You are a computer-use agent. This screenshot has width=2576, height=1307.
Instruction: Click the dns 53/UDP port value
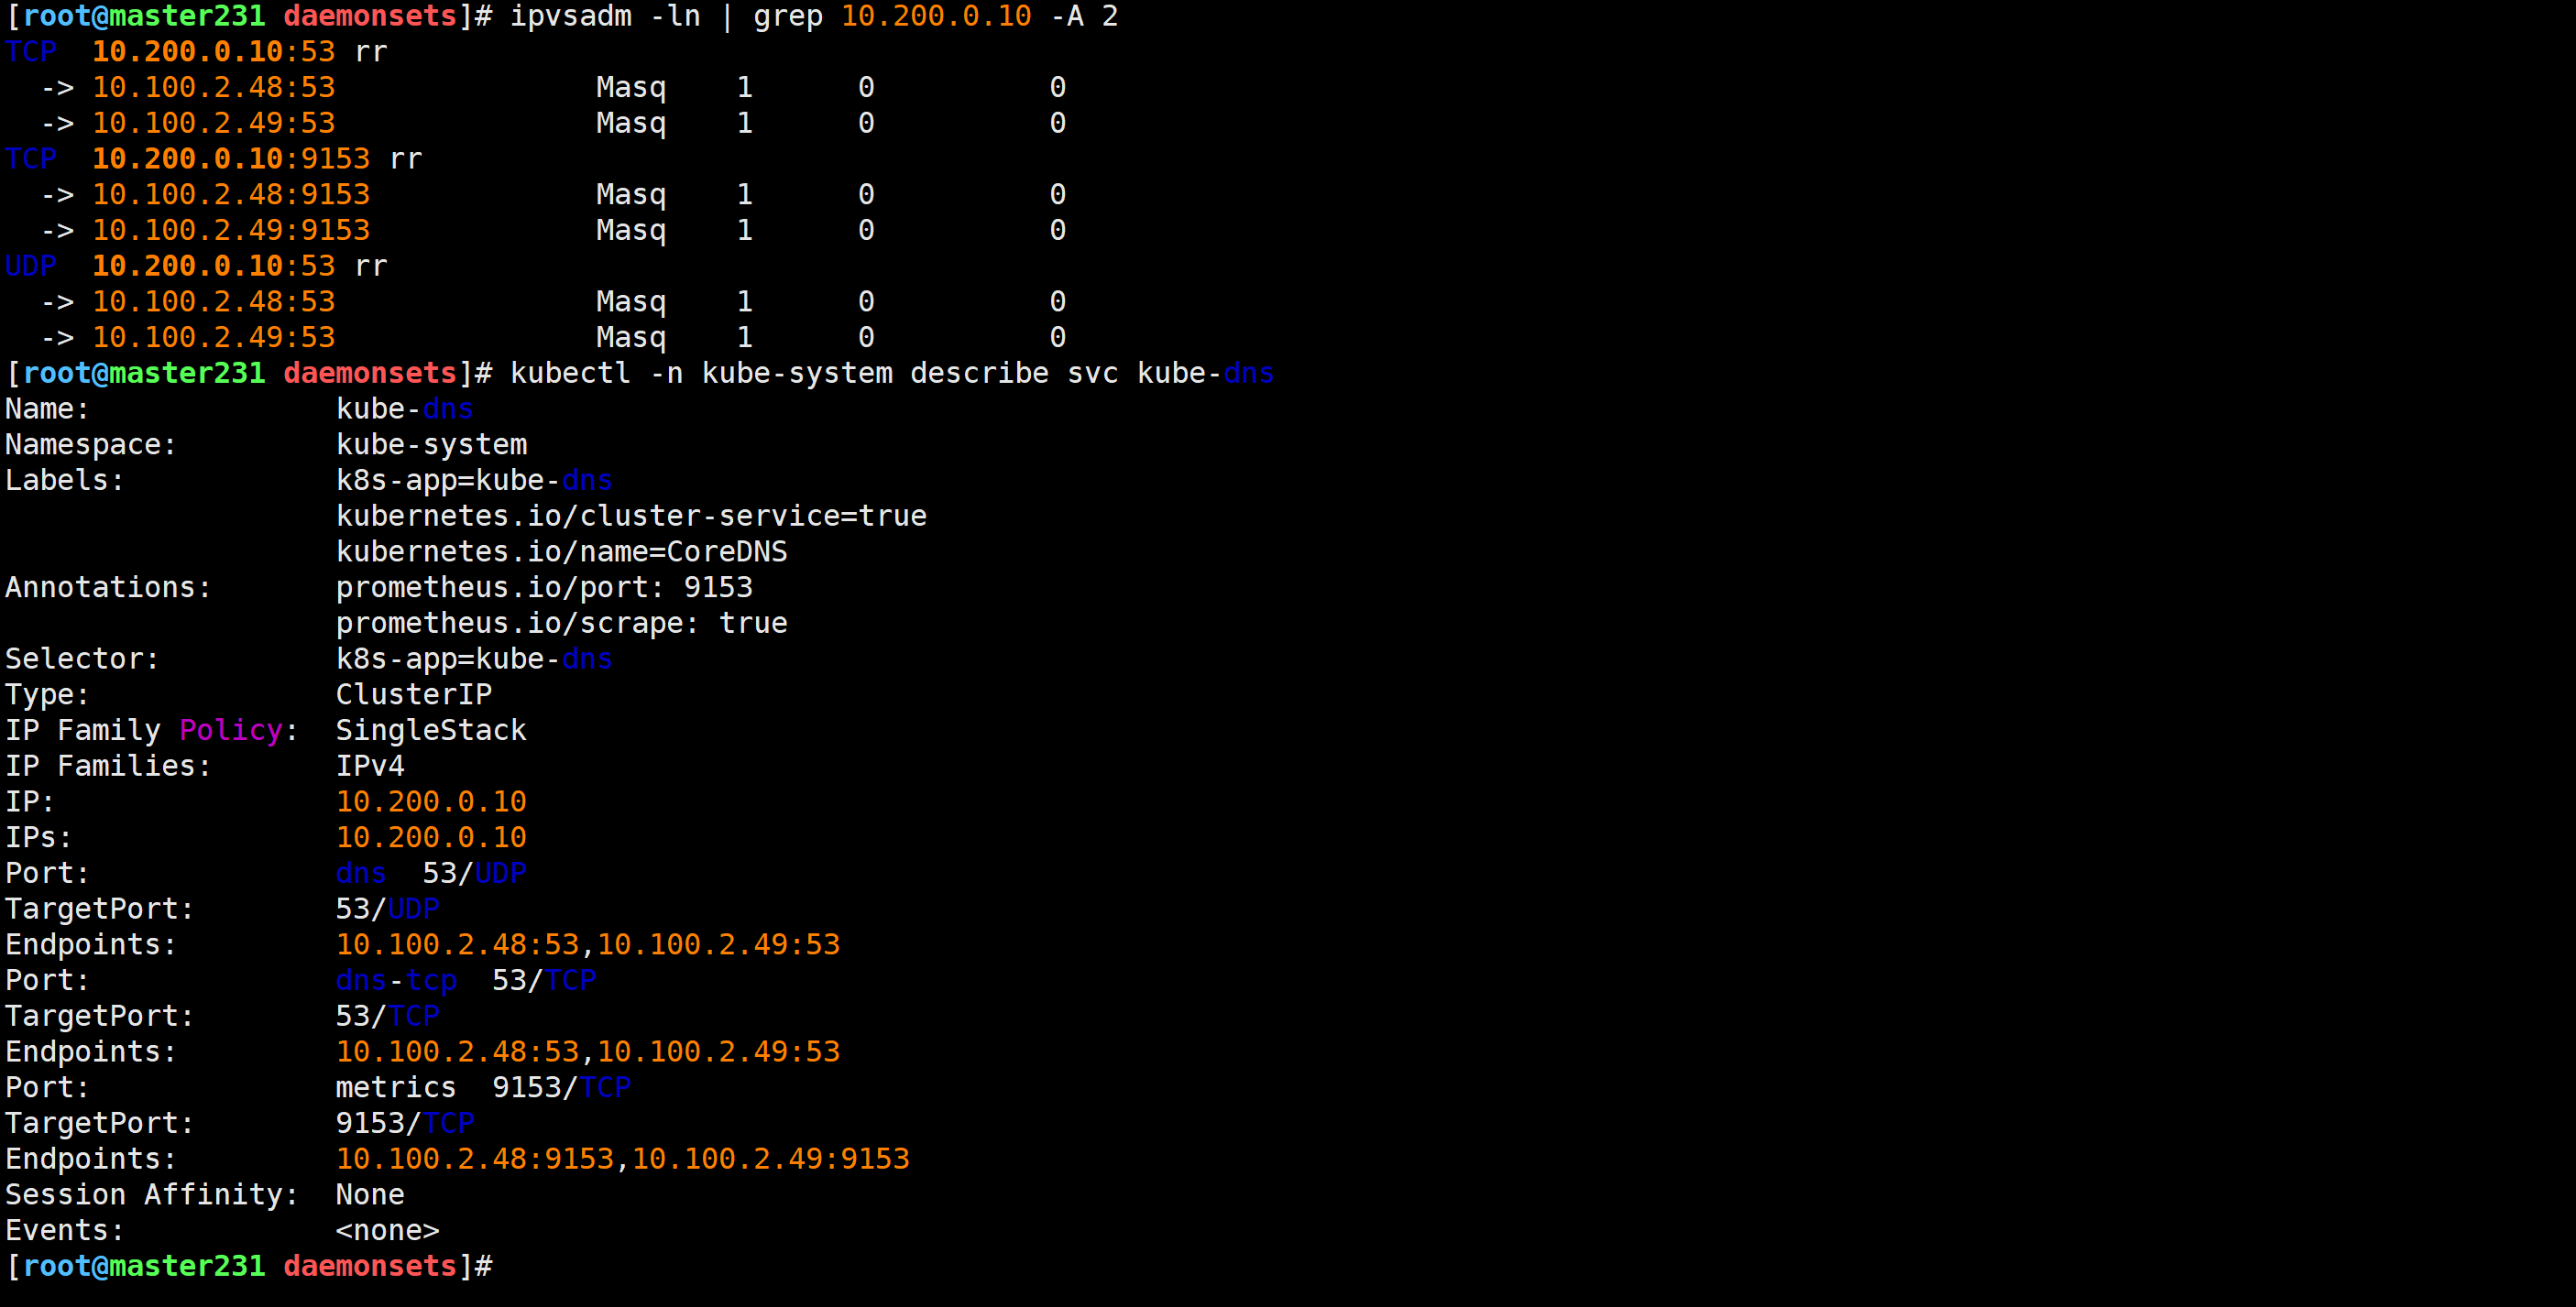[x=431, y=874]
